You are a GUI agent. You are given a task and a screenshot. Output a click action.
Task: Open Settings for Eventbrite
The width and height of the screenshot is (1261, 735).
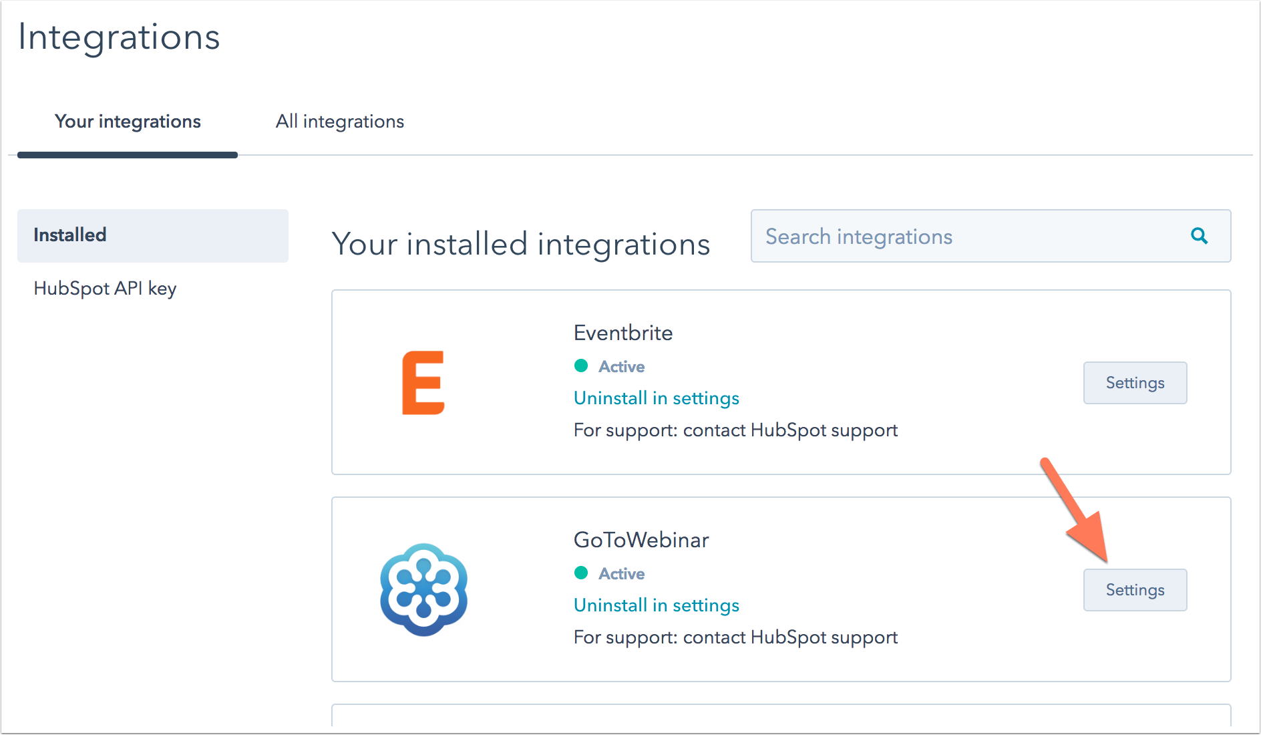point(1135,383)
